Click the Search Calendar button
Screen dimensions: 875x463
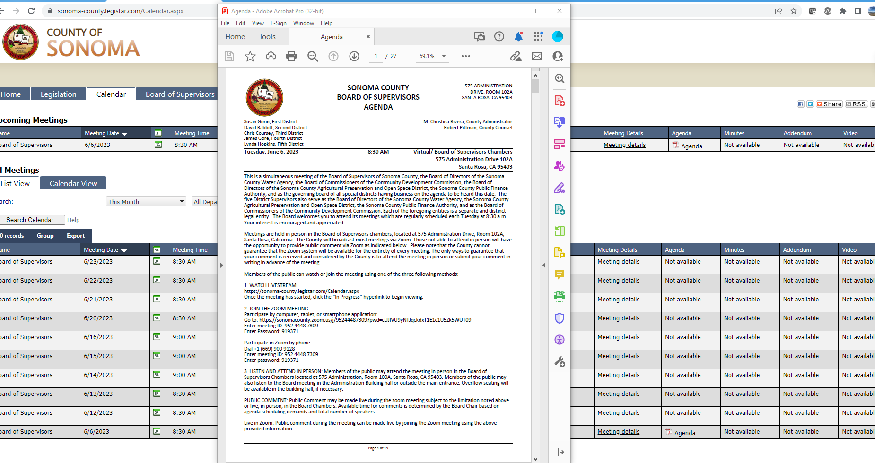coord(30,220)
